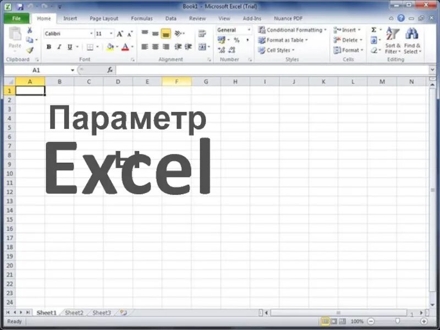Viewport: 440px width, 330px height.
Task: Open the General number format dropdown
Action: point(249,30)
